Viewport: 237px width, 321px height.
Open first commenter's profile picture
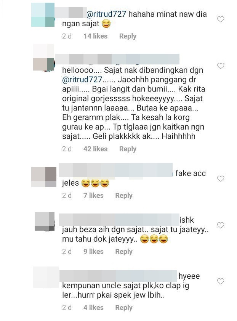(x=43, y=15)
